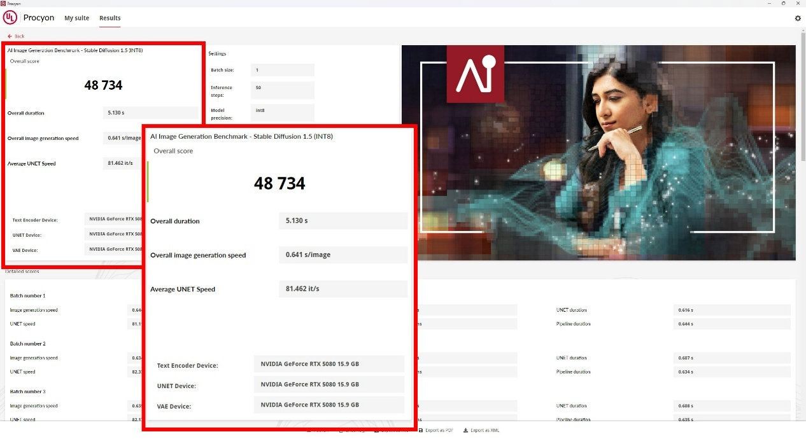This screenshot has height=439, width=806.
Task: Click the Batch number 1 heading
Action: pos(27,296)
